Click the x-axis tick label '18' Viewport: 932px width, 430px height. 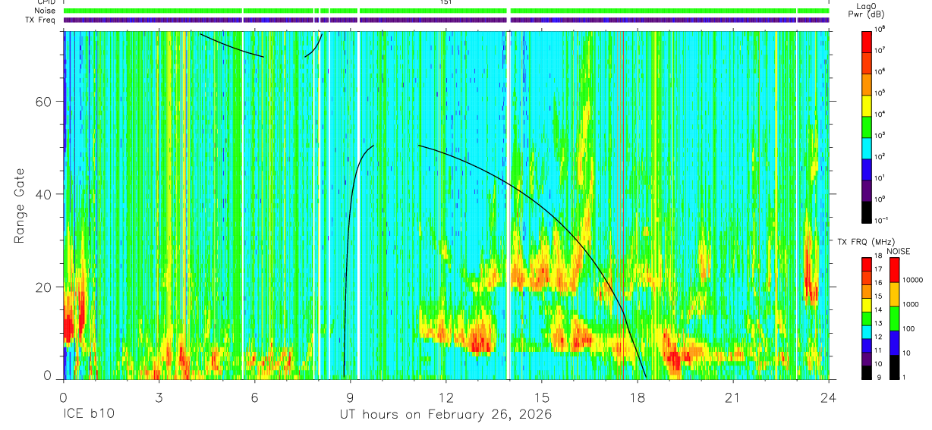tap(637, 397)
